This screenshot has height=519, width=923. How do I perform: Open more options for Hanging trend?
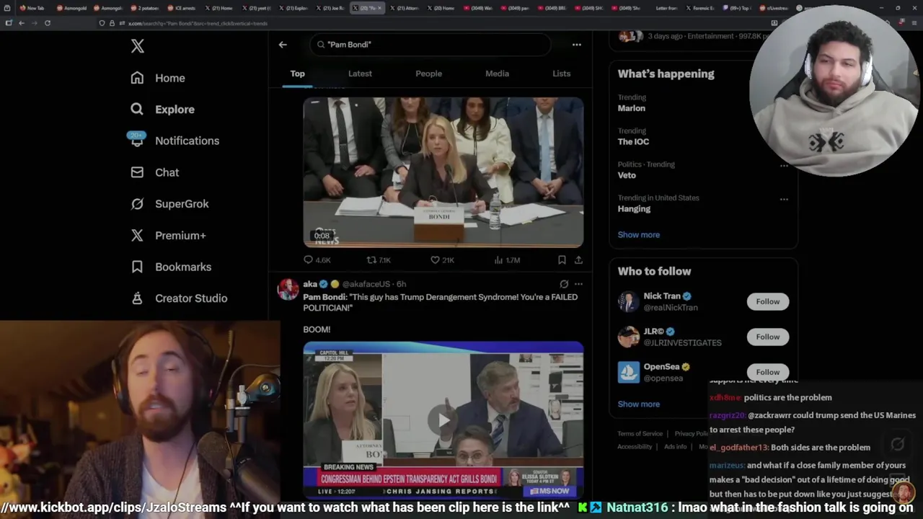(x=784, y=199)
